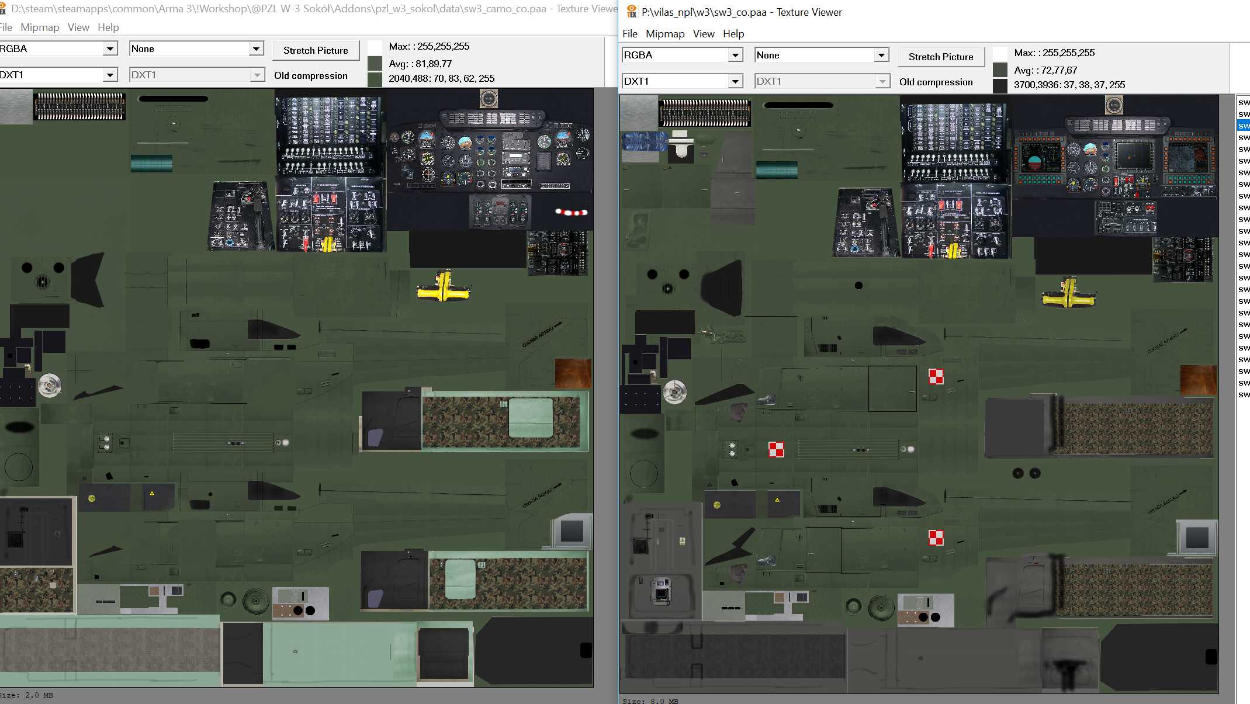Expand DXT1 format dropdown in left viewer
The image size is (1250, 704).
110,75
